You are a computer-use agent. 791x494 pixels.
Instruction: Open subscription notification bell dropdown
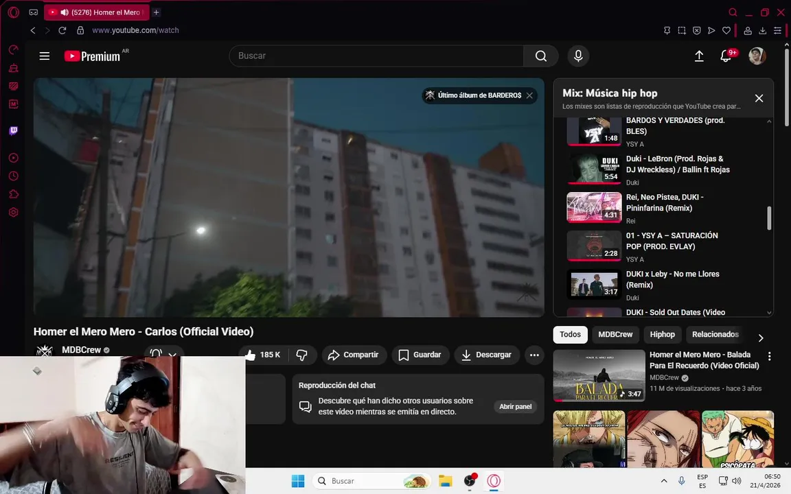tap(163, 354)
